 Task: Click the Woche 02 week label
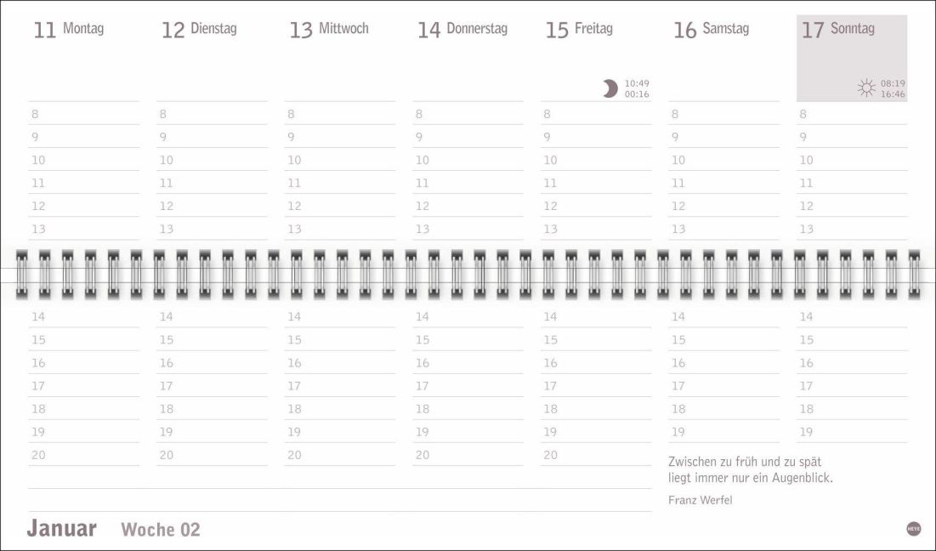[x=161, y=530]
